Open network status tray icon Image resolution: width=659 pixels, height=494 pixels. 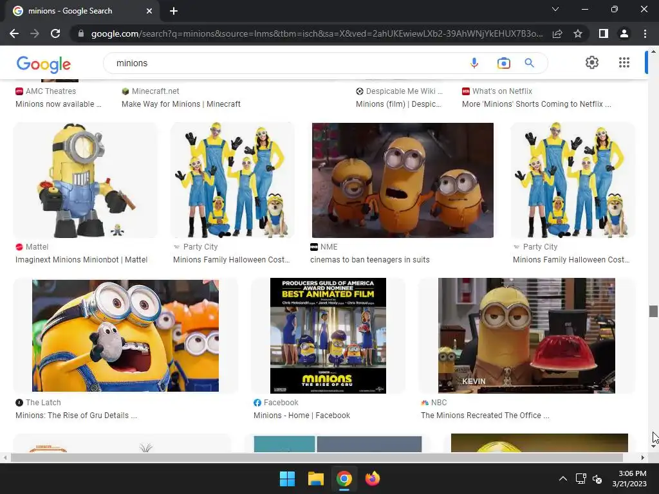click(581, 479)
